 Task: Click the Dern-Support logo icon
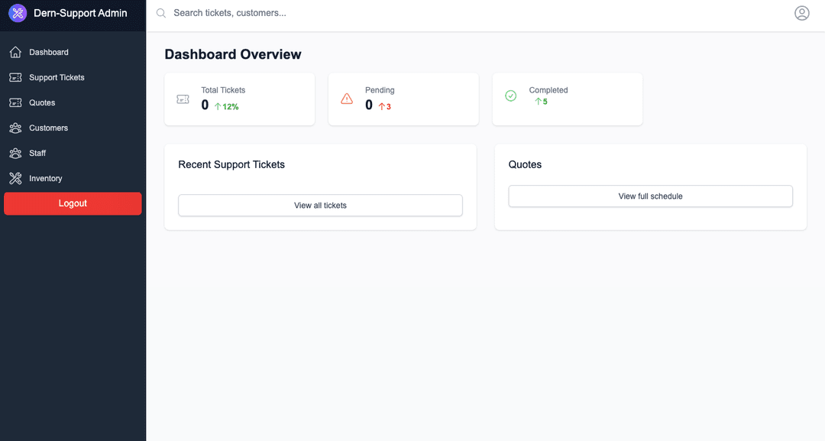click(18, 13)
